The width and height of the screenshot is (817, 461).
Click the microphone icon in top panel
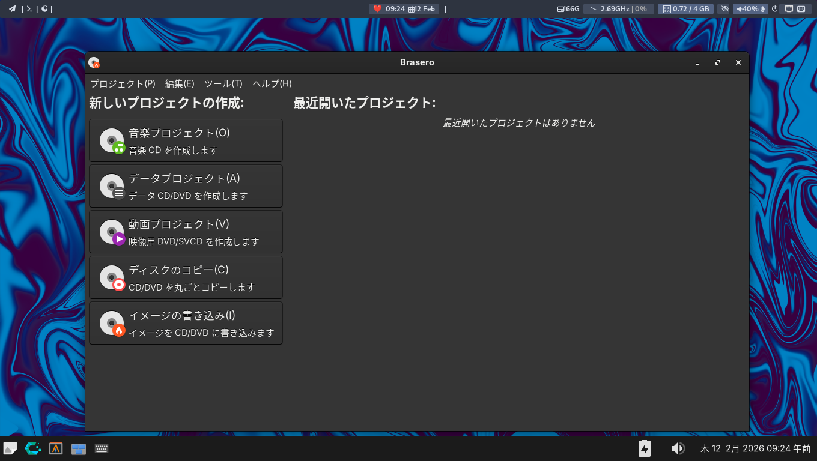763,9
